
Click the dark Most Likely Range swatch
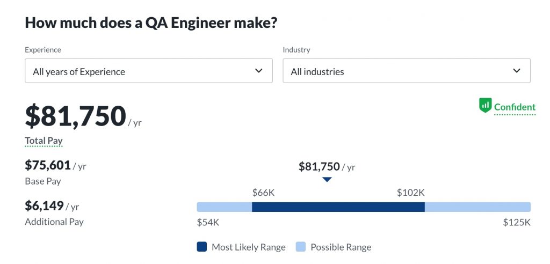coord(202,247)
